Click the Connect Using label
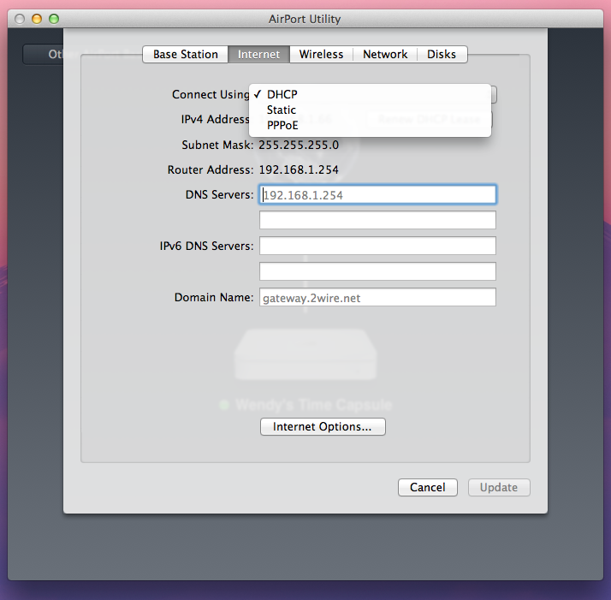611x600 pixels. click(x=211, y=94)
